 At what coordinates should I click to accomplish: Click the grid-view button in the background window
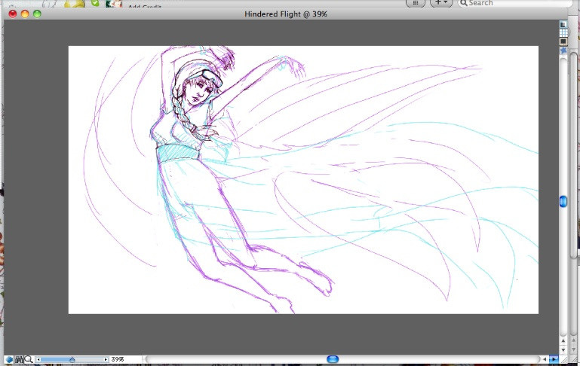pyautogui.click(x=416, y=3)
